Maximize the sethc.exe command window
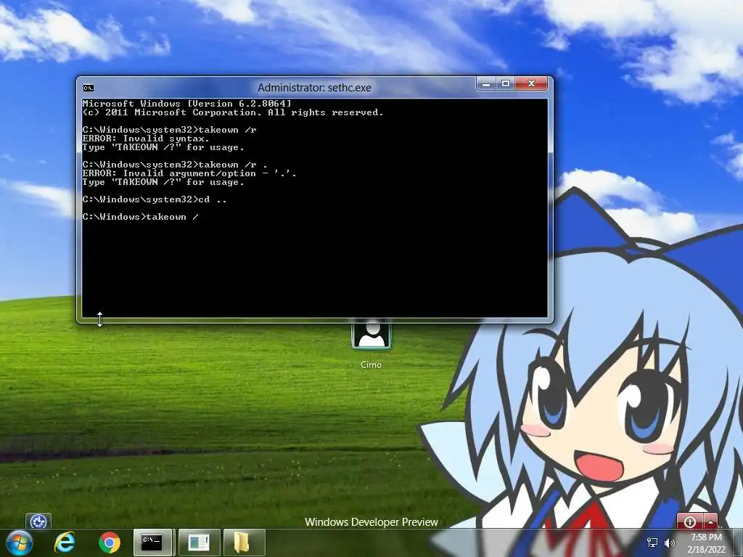Screen dimensions: 743x557 tap(506, 84)
